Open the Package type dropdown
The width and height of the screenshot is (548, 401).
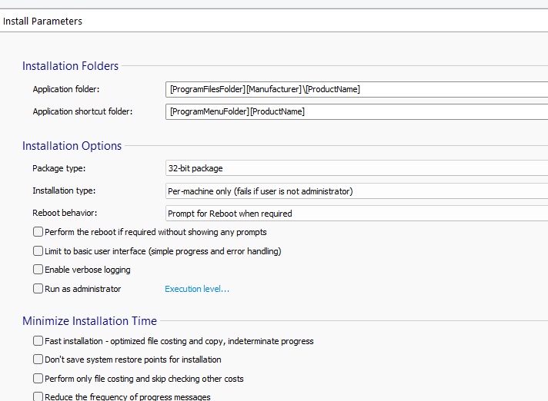point(356,168)
